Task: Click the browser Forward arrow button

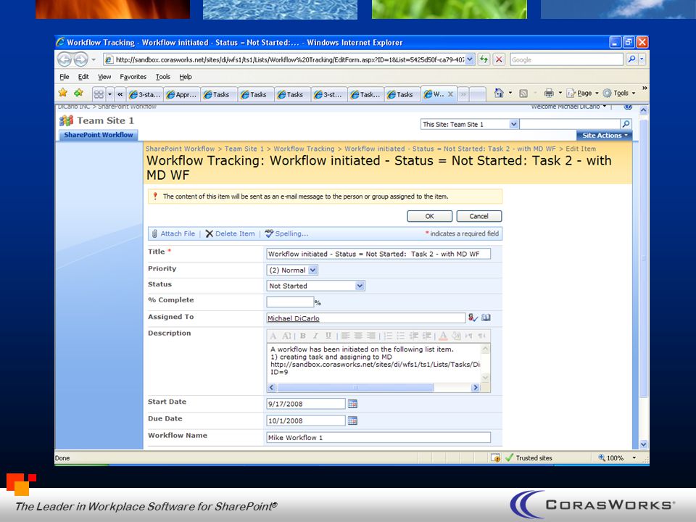Action: pyautogui.click(x=80, y=59)
